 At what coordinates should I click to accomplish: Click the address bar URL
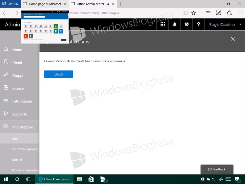(x=94, y=13)
